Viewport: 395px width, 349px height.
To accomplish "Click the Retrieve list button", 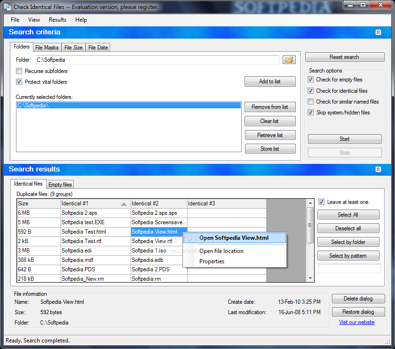I will tap(270, 135).
